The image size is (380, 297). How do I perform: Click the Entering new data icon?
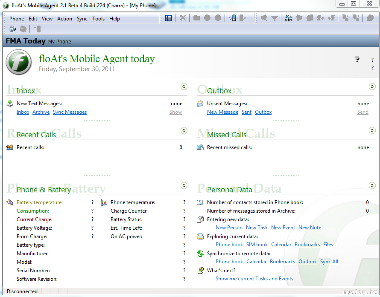pyautogui.click(x=200, y=219)
